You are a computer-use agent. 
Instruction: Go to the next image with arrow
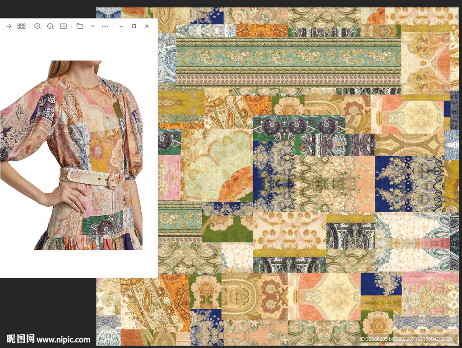pyautogui.click(x=9, y=26)
